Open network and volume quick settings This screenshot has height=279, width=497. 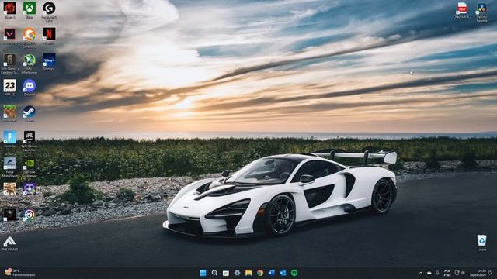pos(460,273)
